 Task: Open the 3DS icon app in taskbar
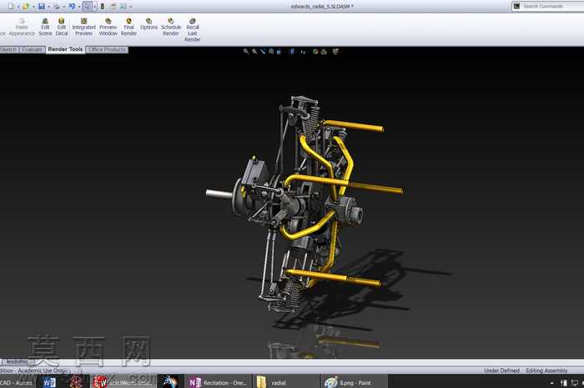pos(170,382)
